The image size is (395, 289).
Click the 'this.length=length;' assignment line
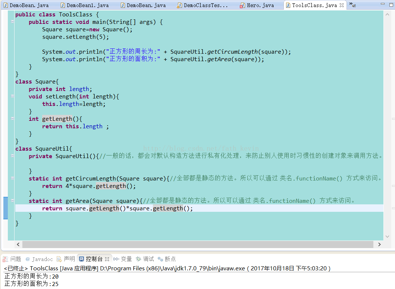click(74, 104)
